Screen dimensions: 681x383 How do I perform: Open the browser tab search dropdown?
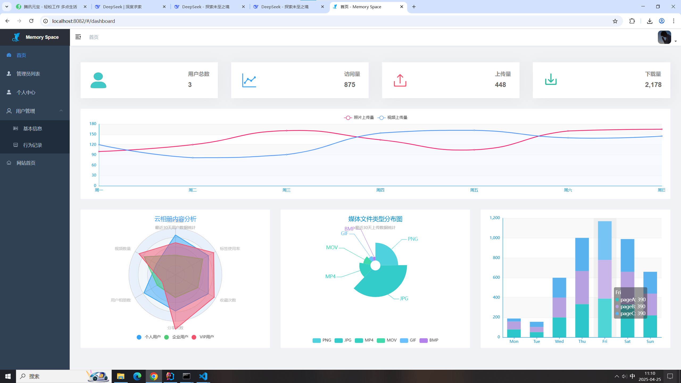7,7
